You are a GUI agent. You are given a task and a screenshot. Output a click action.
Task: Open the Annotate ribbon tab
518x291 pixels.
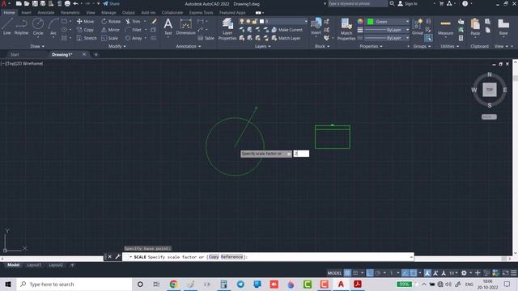[x=45, y=13]
